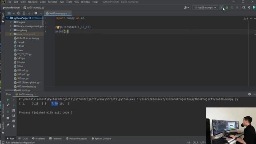Open the Problems tool window

coord(38,138)
